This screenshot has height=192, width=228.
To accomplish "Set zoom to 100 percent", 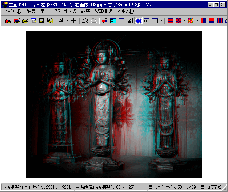I will click(155, 21).
